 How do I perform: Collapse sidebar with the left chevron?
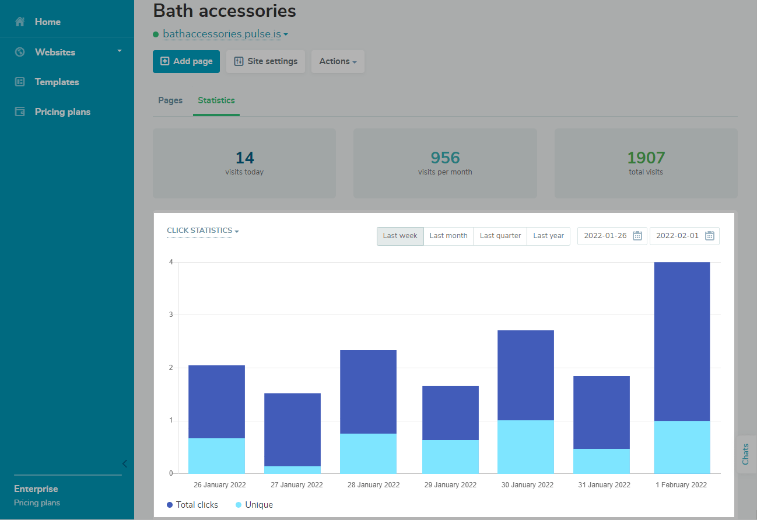pos(124,464)
